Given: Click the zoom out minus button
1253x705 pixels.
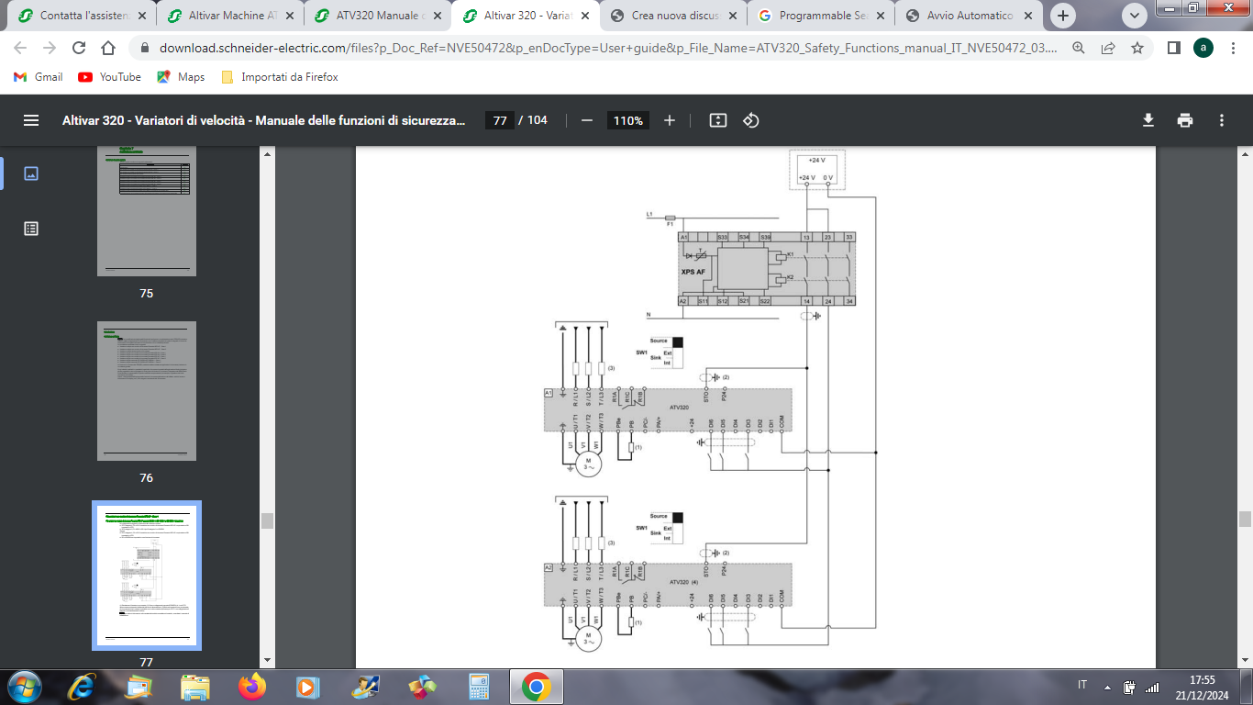Looking at the screenshot, I should coord(587,120).
